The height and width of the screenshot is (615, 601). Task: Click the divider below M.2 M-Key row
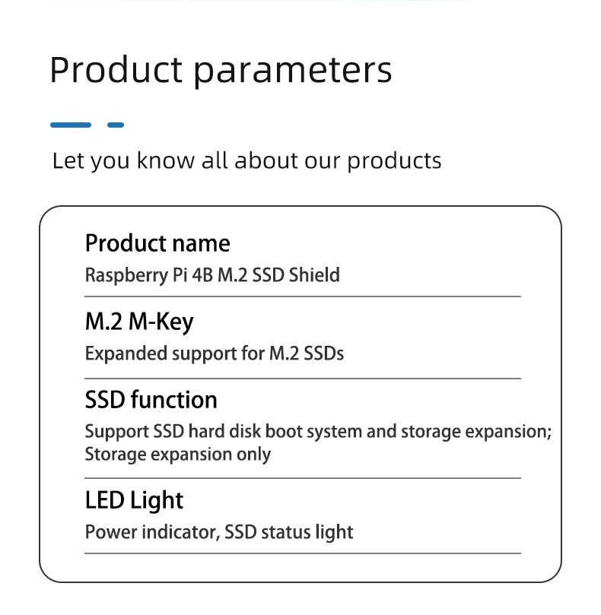[303, 379]
